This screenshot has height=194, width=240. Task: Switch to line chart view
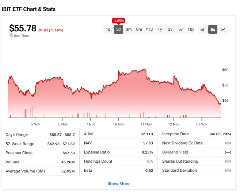click(x=223, y=30)
